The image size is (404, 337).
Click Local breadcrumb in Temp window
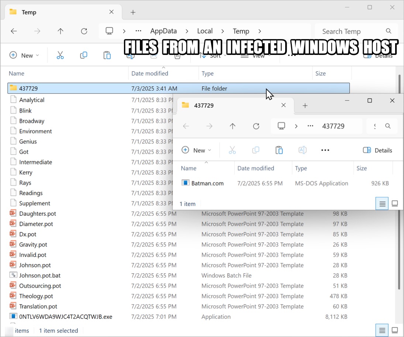click(205, 31)
